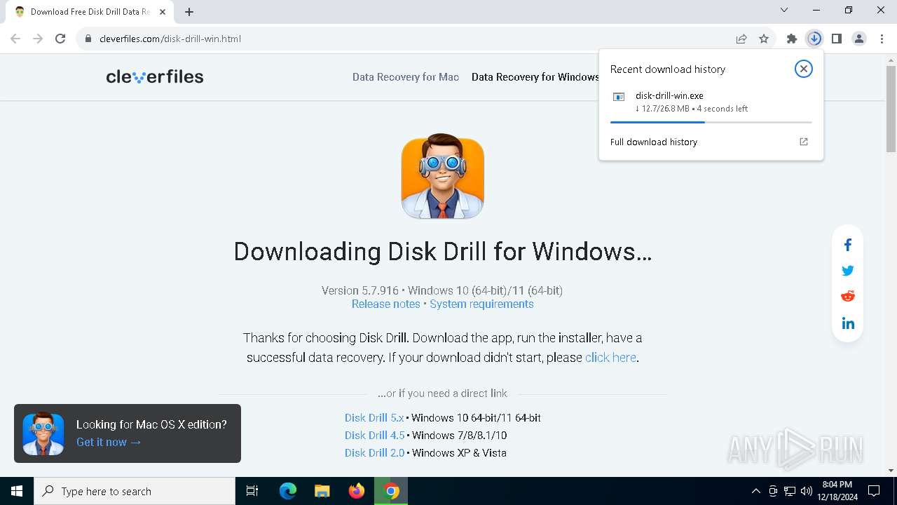Open the Release notes link
Viewport: 897px width, 505px height.
click(385, 304)
